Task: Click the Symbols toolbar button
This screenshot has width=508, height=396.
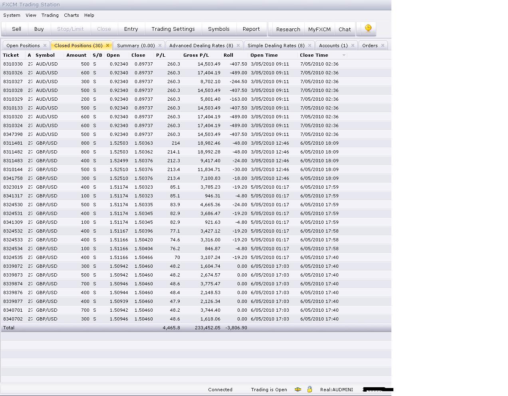Action: (x=218, y=29)
